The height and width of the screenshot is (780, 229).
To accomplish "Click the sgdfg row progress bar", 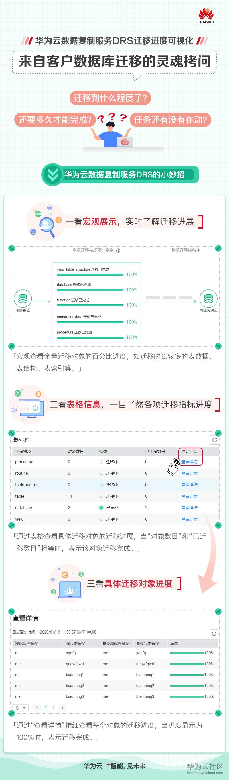I will tap(187, 653).
